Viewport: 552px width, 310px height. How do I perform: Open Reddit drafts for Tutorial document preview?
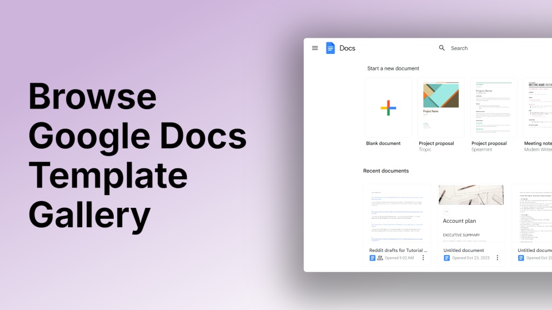click(397, 214)
